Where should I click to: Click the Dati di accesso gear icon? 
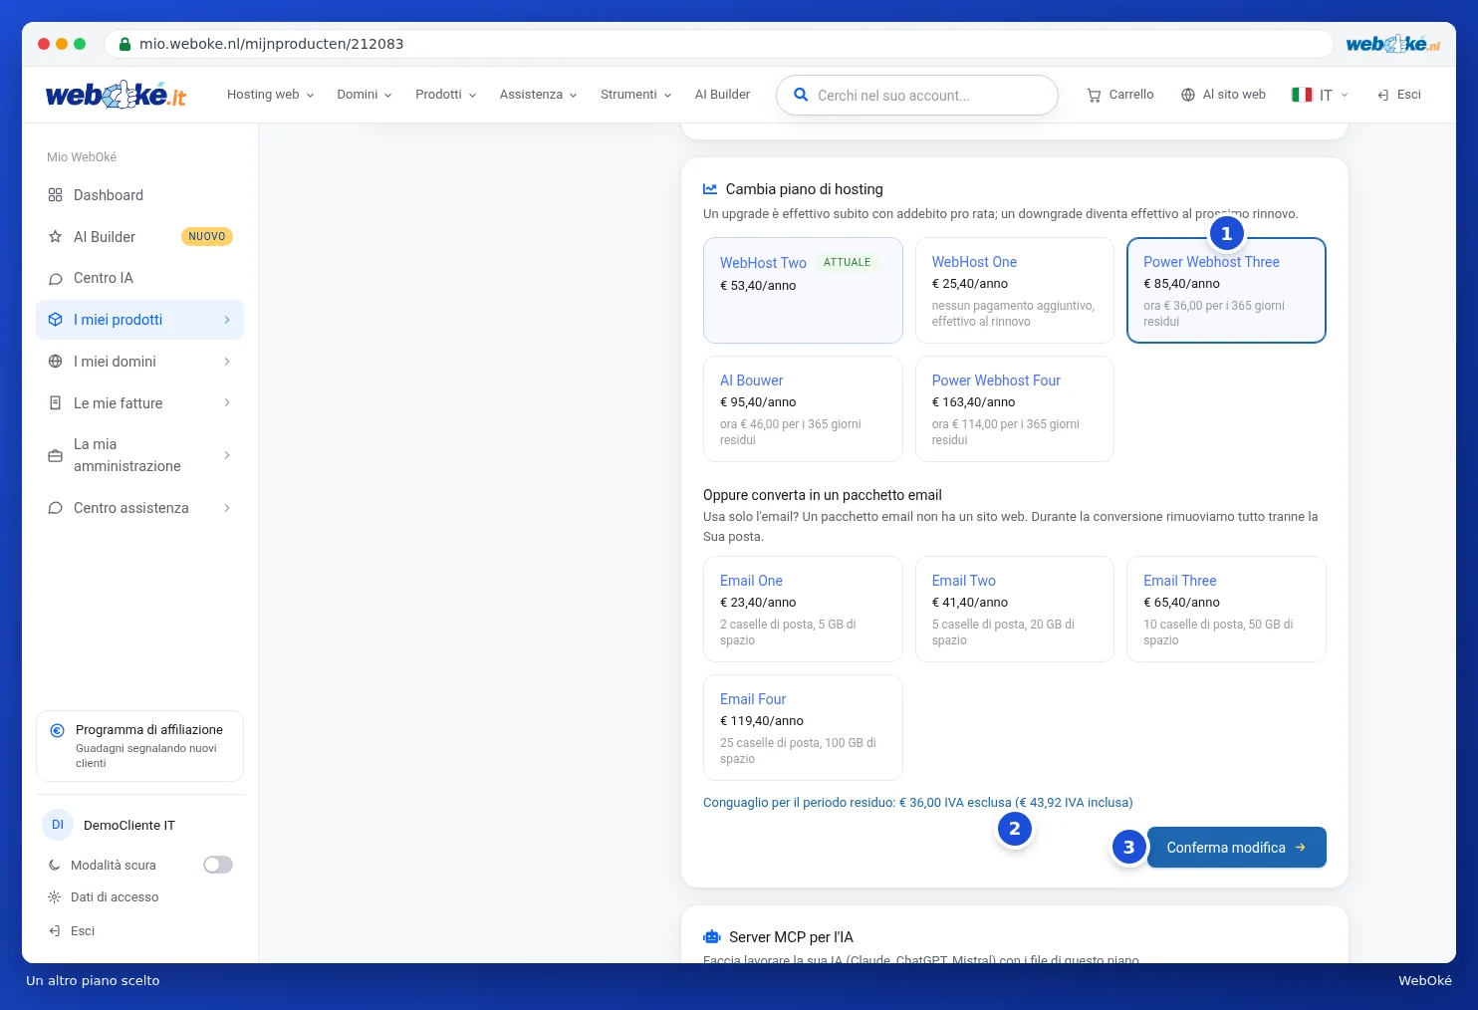point(54,897)
